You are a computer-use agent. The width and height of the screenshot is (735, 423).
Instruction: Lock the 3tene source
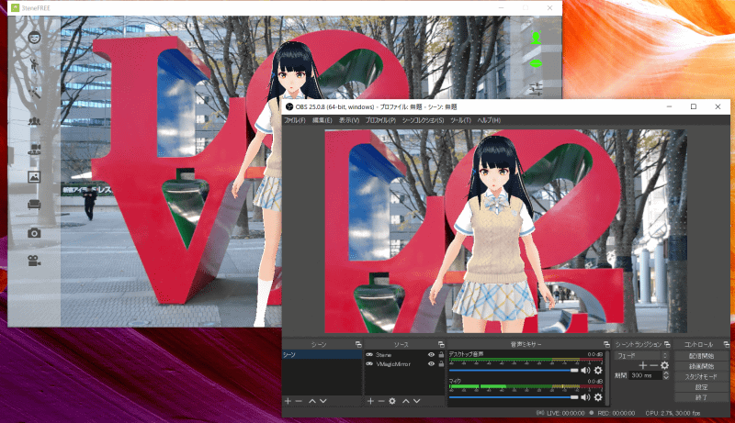[x=441, y=355]
